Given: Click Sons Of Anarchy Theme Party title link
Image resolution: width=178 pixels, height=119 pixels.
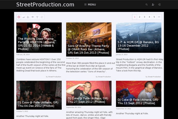Looking at the screenshot, I should 88,49.
